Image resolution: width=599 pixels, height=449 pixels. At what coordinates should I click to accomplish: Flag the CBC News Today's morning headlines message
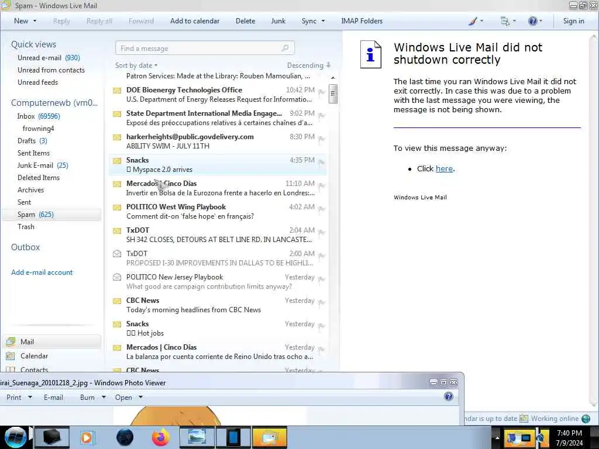point(322,302)
